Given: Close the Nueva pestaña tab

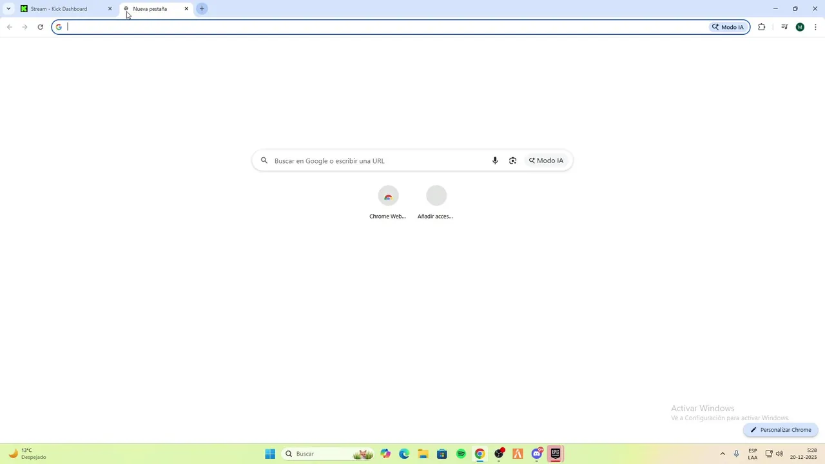Looking at the screenshot, I should click(186, 9).
